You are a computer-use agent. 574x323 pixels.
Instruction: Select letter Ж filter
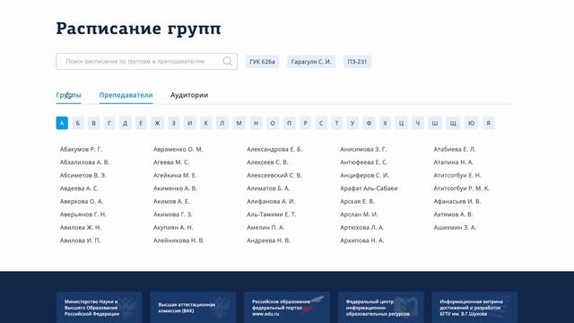(158, 123)
